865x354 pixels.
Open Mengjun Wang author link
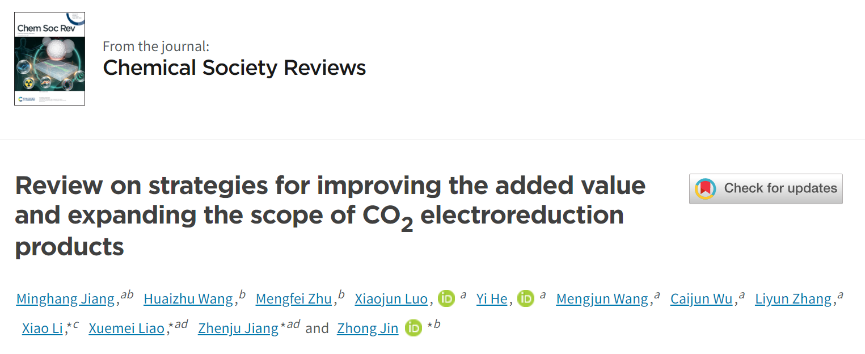coord(602,299)
